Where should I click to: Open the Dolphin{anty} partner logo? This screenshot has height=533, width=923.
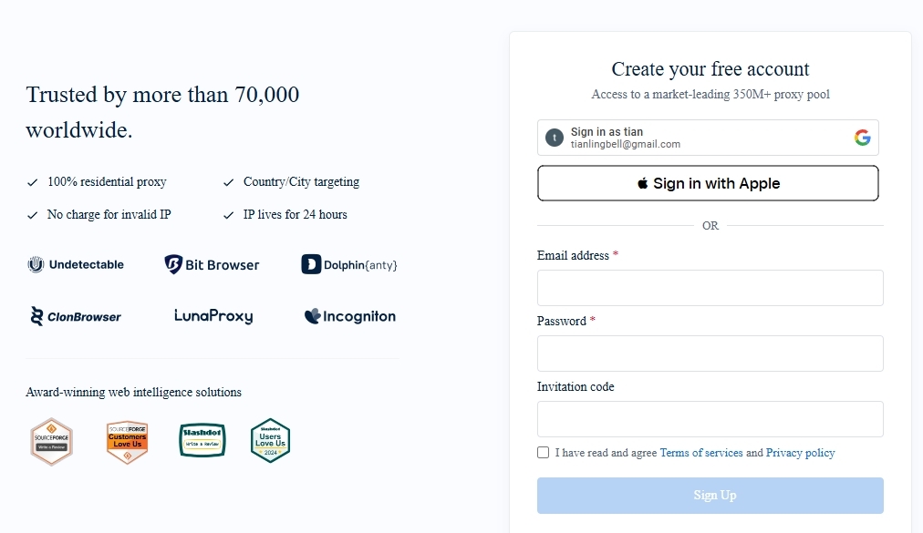tap(349, 265)
